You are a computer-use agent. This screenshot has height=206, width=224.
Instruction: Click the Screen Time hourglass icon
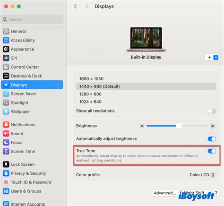[x=6, y=151]
